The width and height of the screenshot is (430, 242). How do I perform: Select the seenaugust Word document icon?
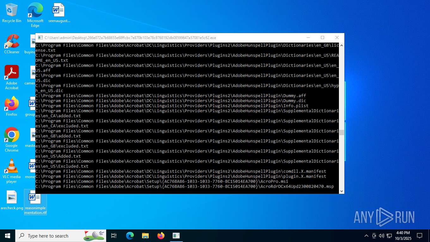point(59,13)
